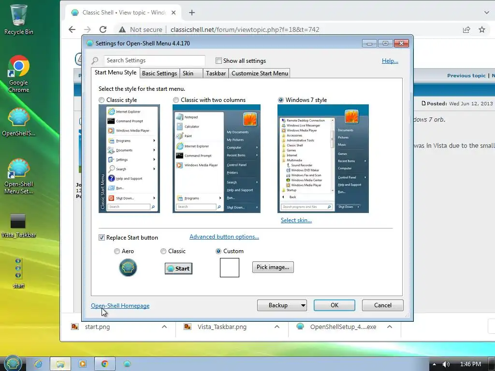
Task: Click Pick image button
Action: (273, 267)
